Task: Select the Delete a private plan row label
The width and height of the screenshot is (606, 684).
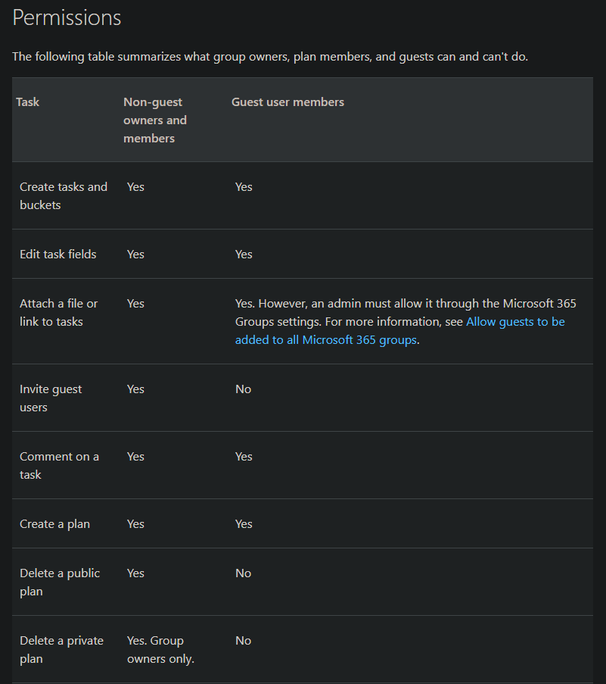Action: click(x=61, y=649)
